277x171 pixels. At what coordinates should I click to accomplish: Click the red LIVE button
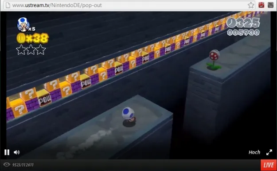(x=269, y=165)
